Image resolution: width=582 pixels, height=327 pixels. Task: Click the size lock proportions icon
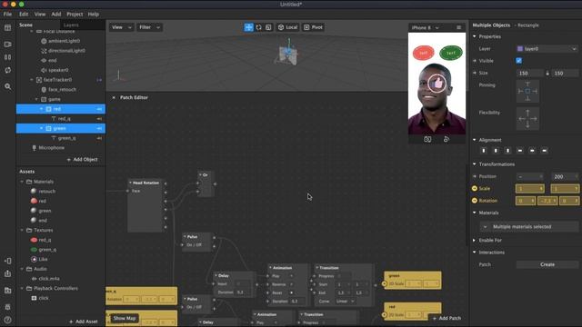click(547, 74)
